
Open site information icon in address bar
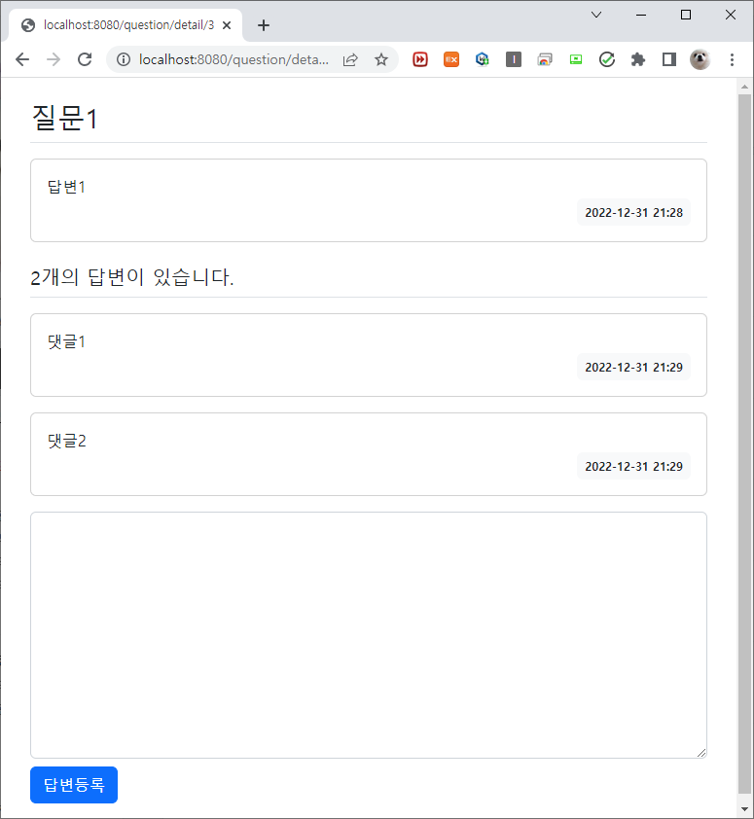point(124,59)
